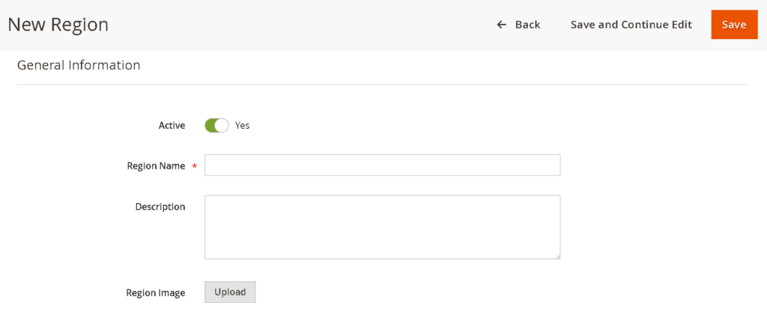767x317 pixels.
Task: Click the divider line under General Information
Action: (382, 84)
